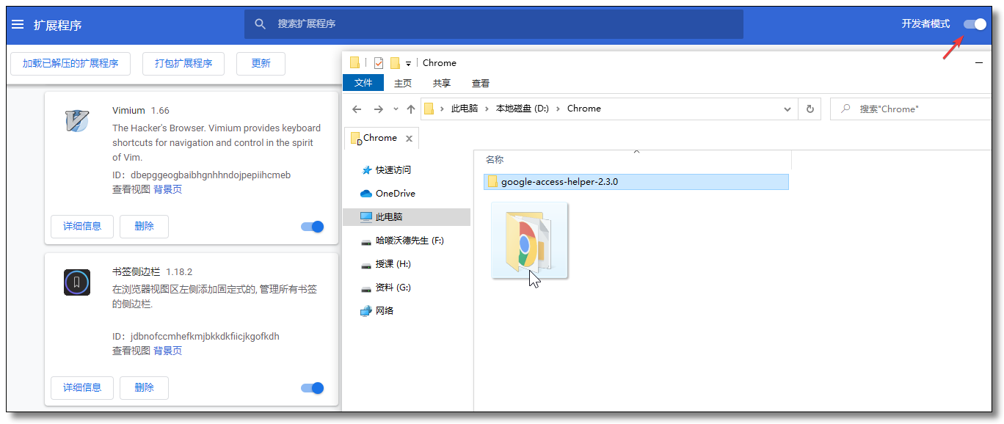Screen dimensions: 1004x424
Task: Click the folder icon of google-access-helper-2.3.0
Action: 492,181
